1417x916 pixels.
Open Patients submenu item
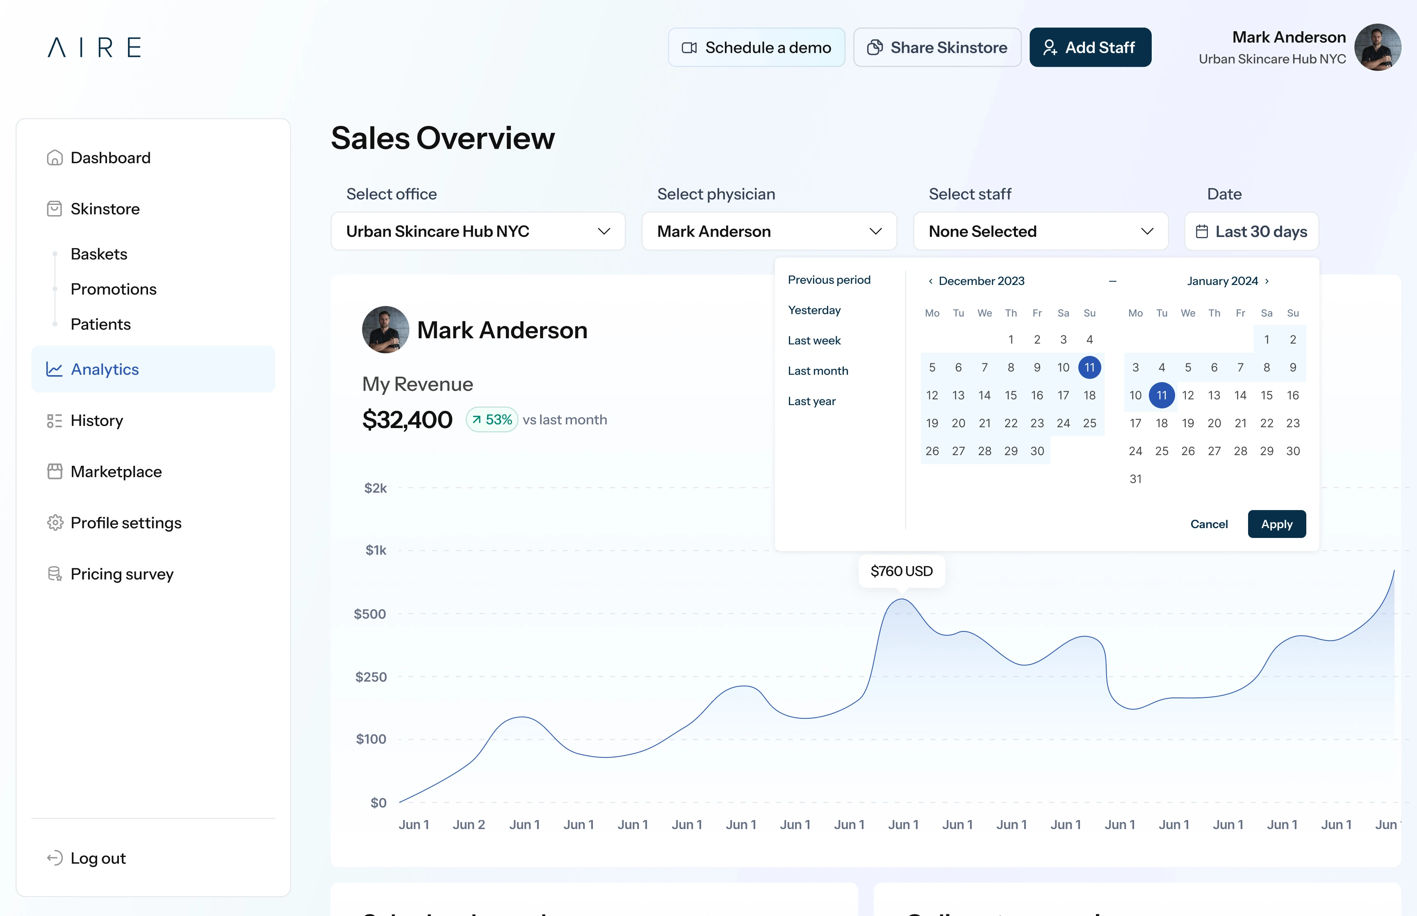[x=100, y=324]
